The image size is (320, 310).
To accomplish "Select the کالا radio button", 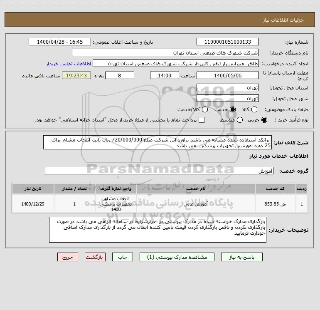I will (x=254, y=109).
